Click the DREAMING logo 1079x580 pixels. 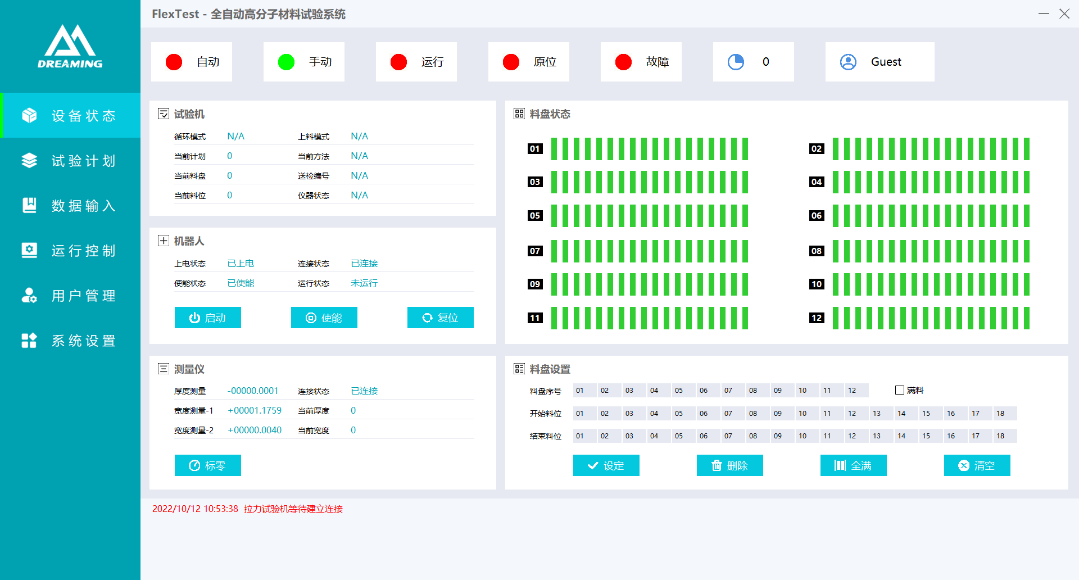(x=70, y=46)
